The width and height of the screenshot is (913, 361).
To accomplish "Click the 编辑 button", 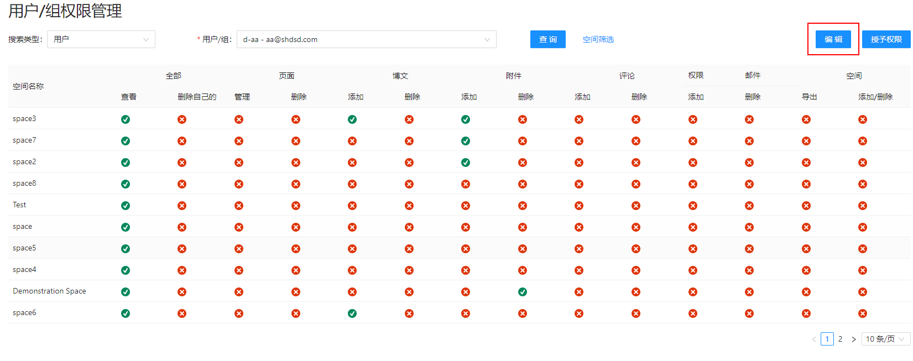I will 833,39.
